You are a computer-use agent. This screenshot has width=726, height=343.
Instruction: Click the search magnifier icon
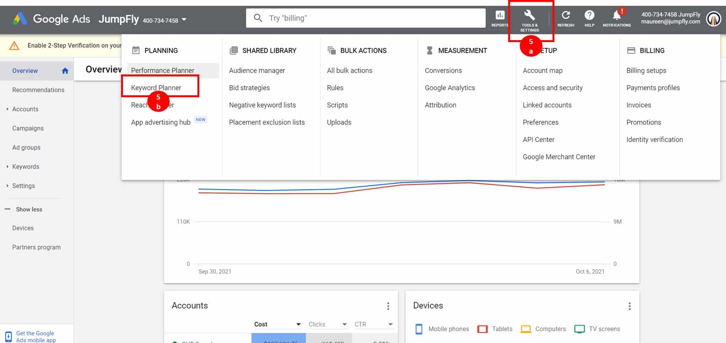258,18
